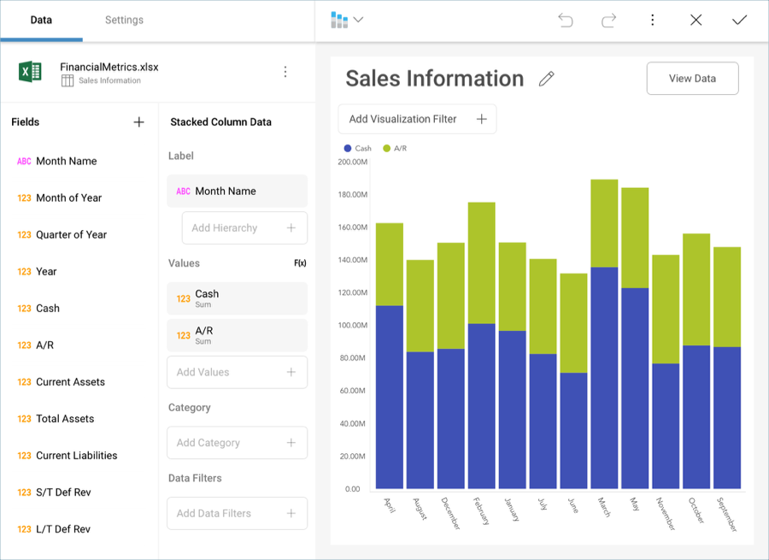The image size is (769, 560).
Task: Confirm changes with the checkmark icon
Action: [x=739, y=20]
